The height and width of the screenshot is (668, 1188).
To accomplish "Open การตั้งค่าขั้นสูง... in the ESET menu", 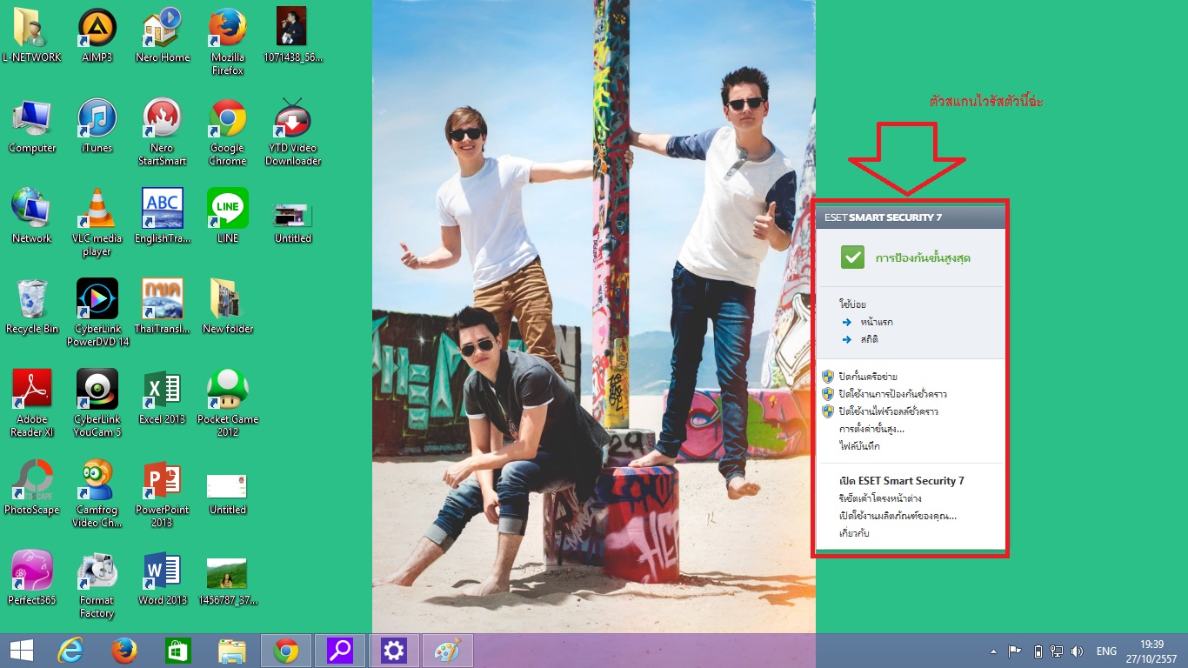I will pos(871,429).
